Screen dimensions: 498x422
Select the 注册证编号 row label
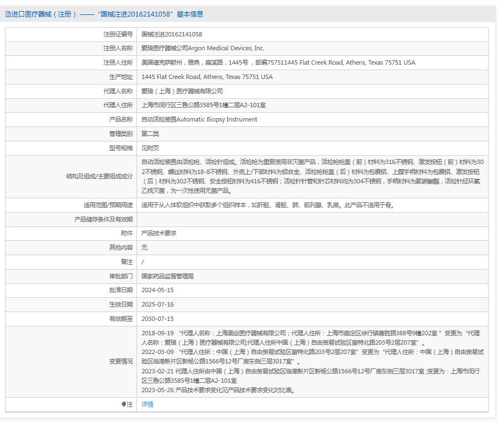113,34
